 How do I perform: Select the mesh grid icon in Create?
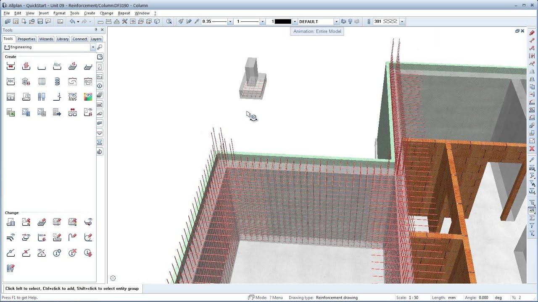tap(42, 81)
